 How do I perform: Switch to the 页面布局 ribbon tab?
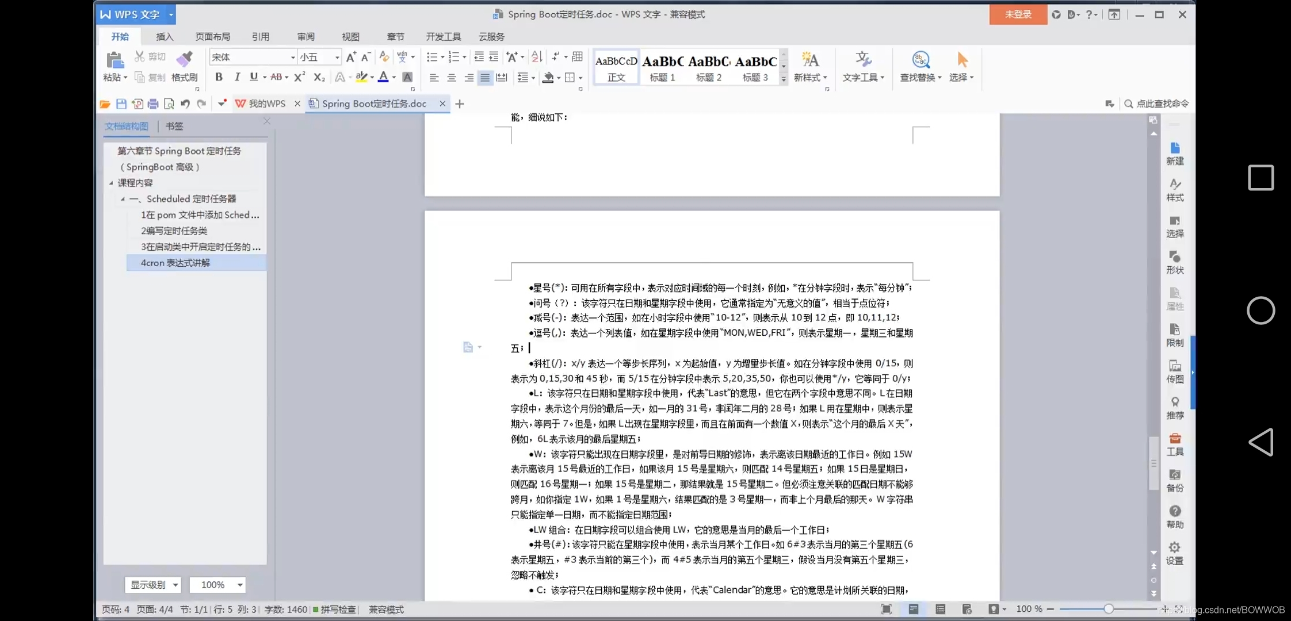(x=212, y=37)
